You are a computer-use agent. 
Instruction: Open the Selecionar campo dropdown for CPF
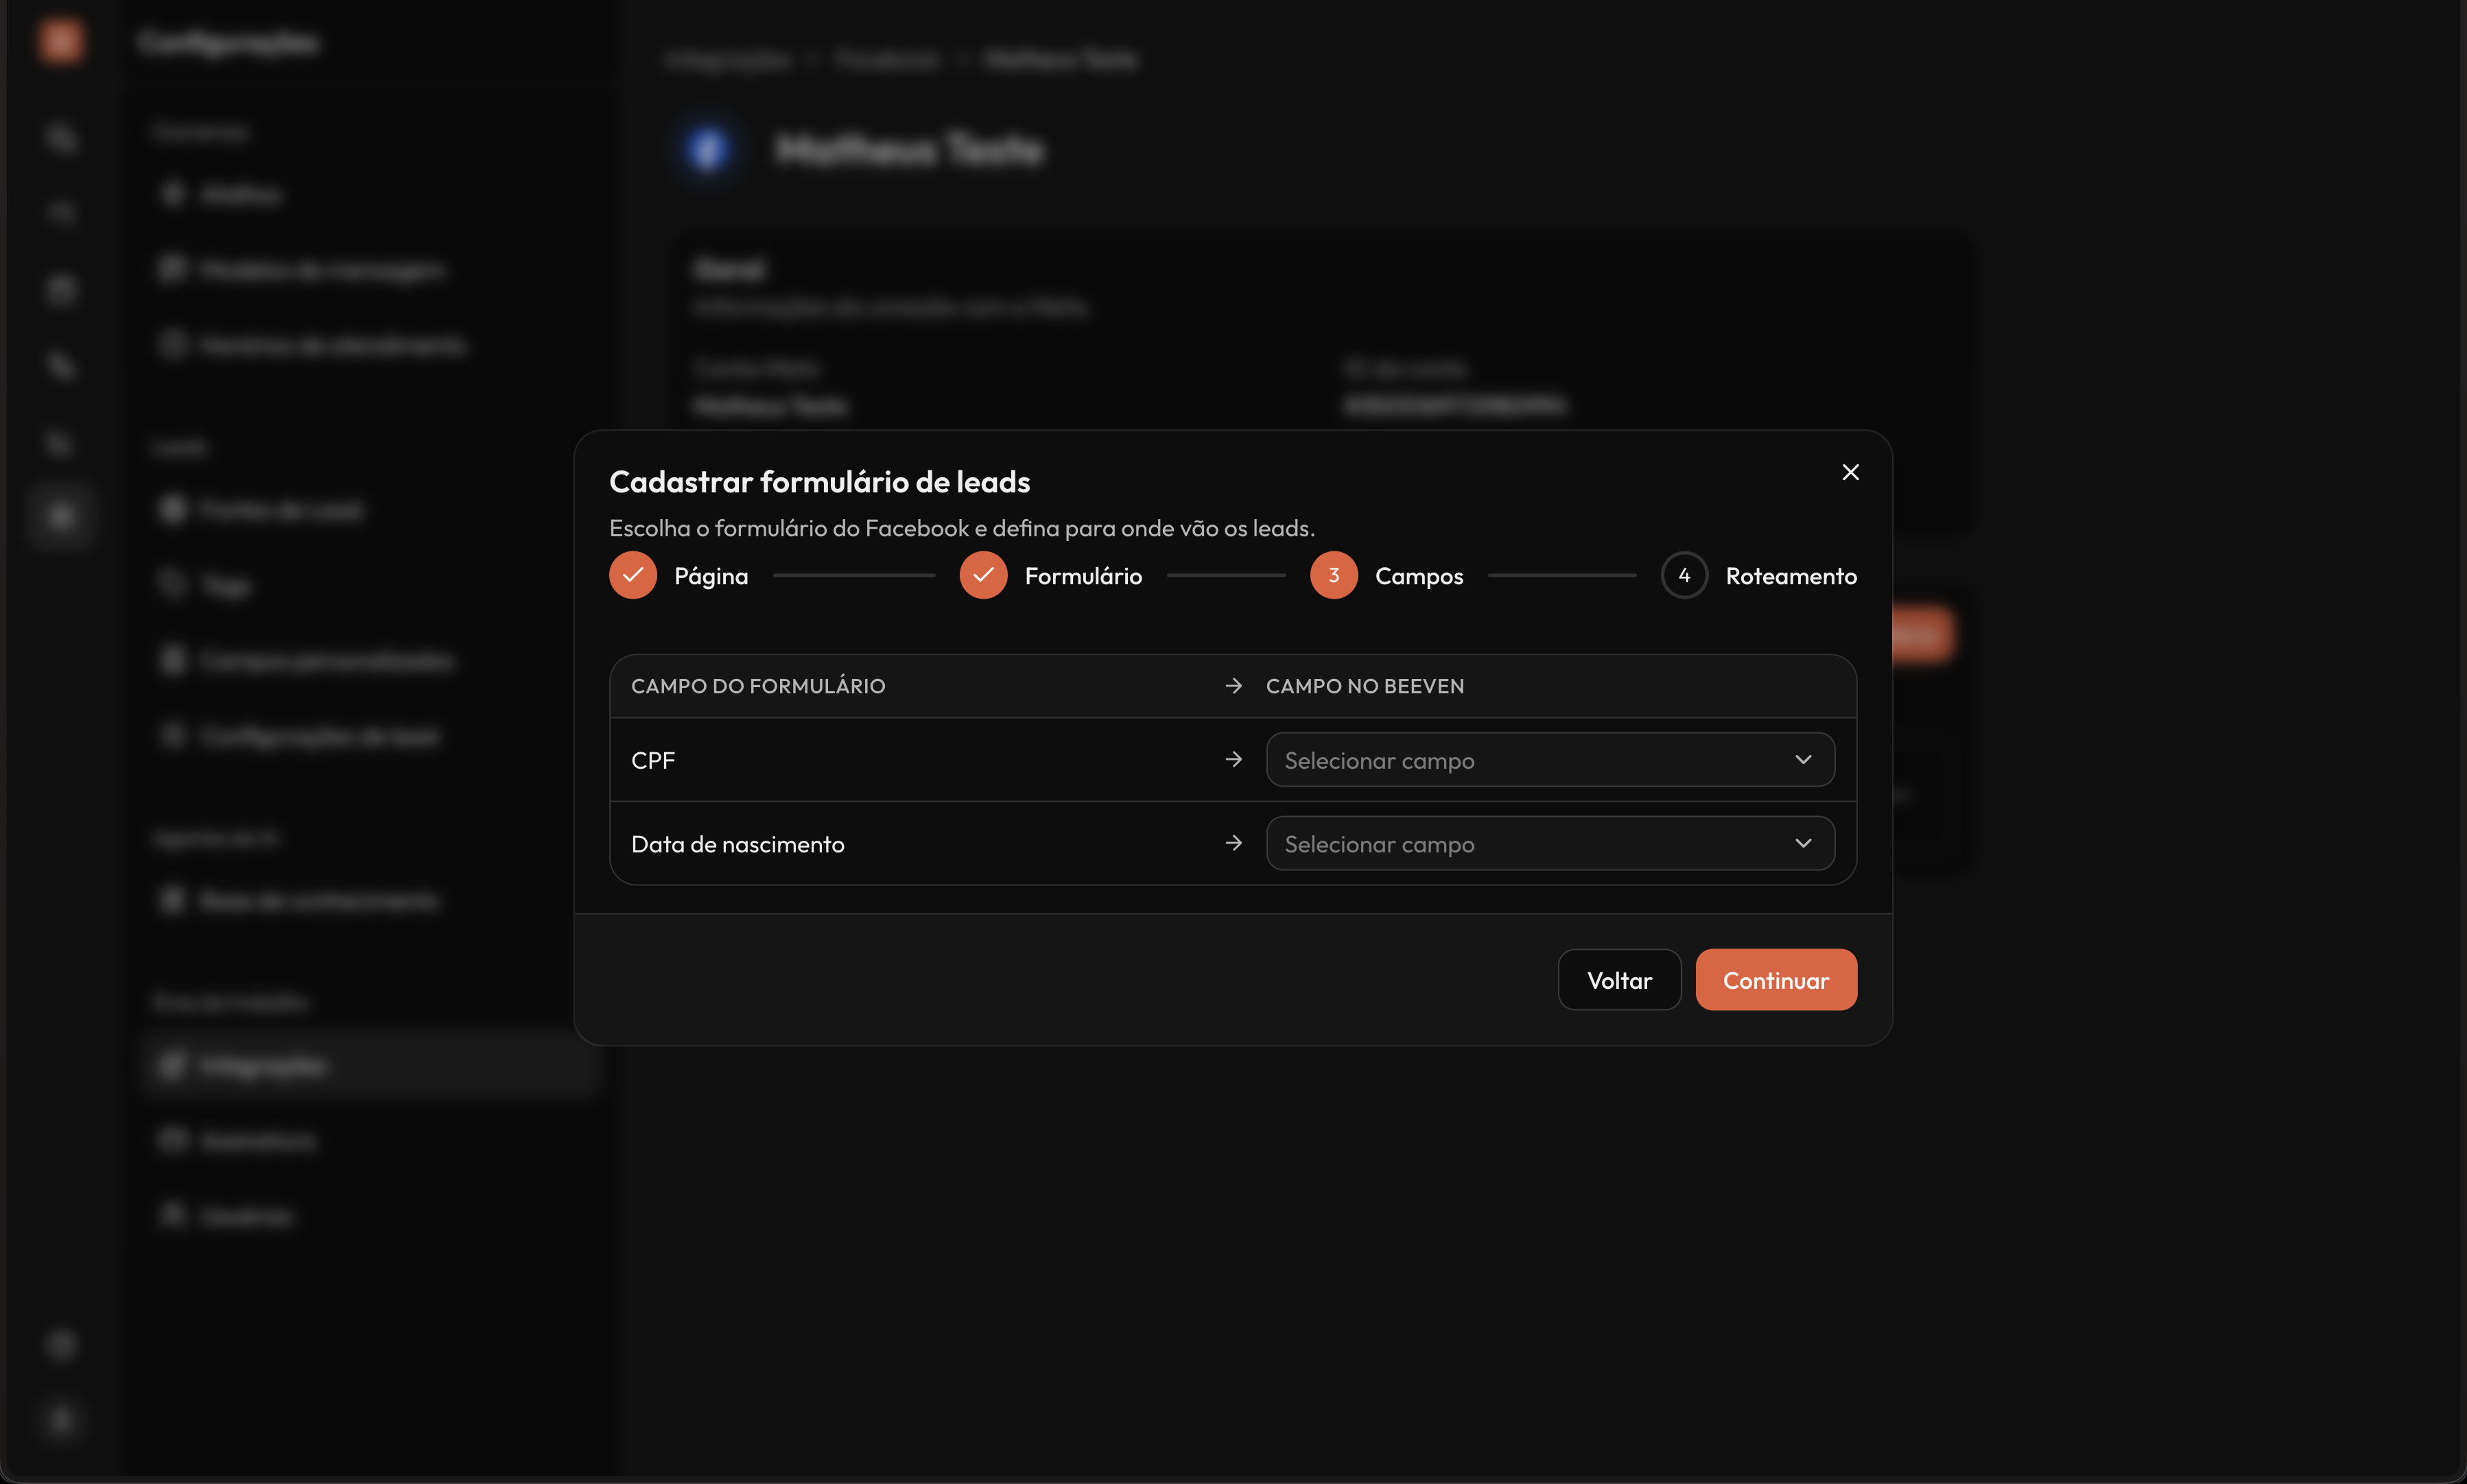click(x=1550, y=760)
